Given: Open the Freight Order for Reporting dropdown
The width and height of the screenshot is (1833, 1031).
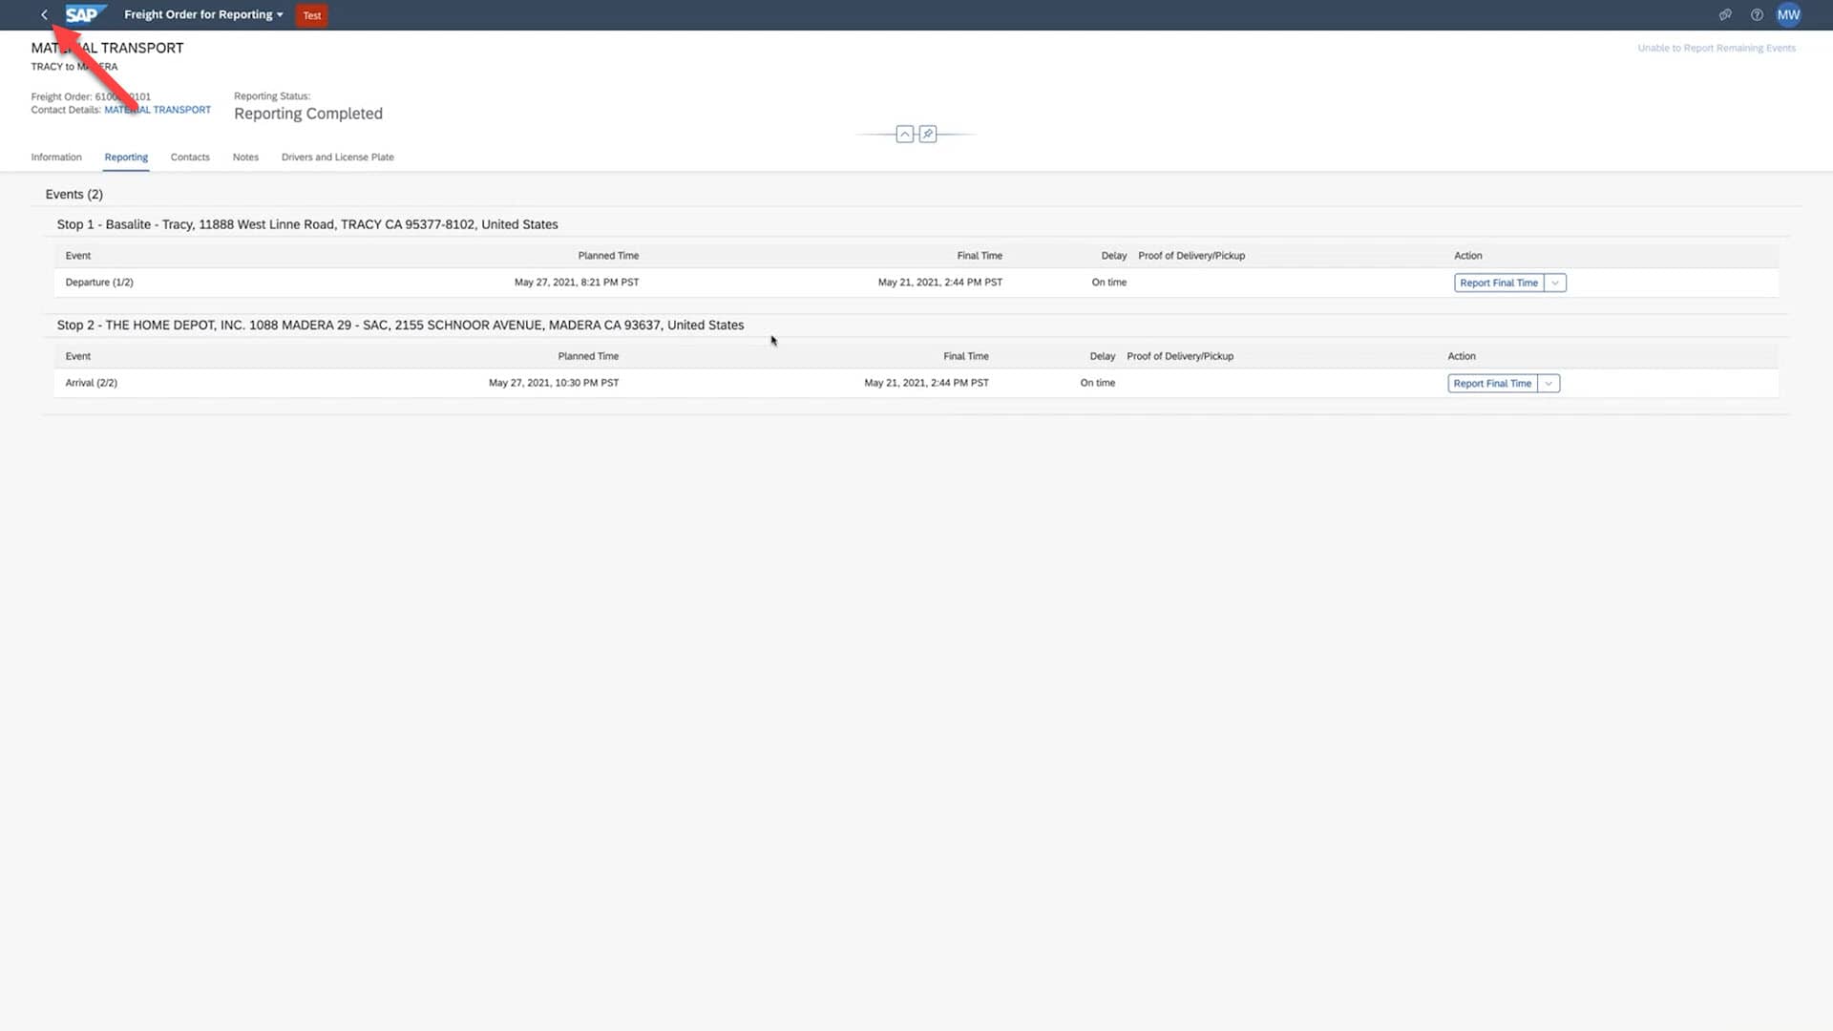Looking at the screenshot, I should click(x=203, y=14).
